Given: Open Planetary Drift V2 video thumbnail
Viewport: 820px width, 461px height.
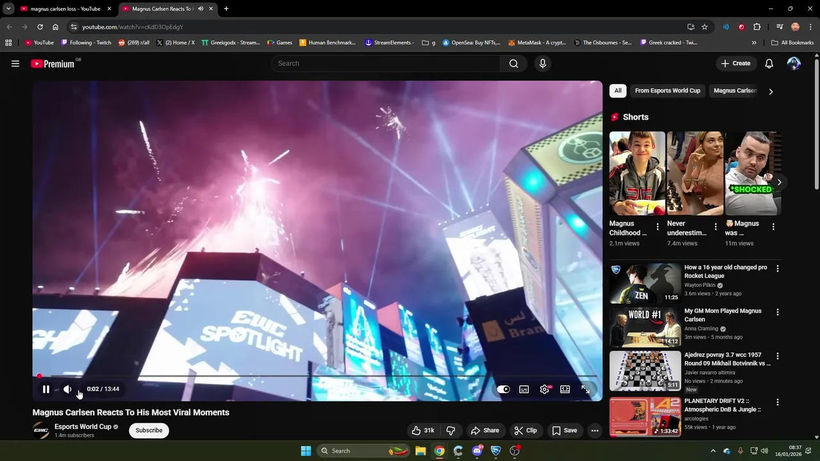Looking at the screenshot, I should [645, 417].
